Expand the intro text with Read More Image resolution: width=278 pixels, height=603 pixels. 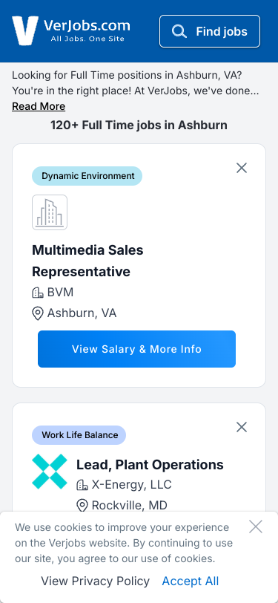pyautogui.click(x=39, y=106)
